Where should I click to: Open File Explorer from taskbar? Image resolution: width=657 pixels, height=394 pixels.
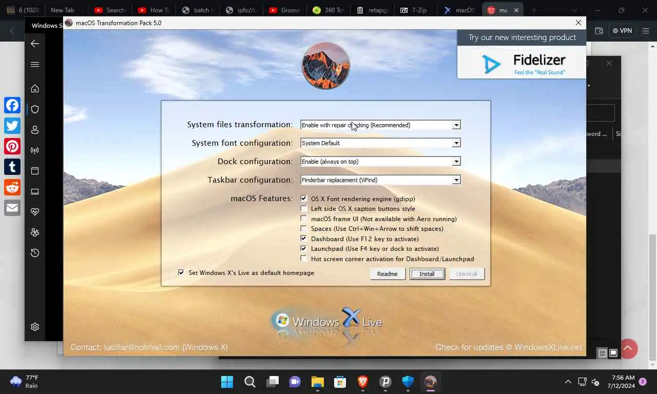(x=318, y=382)
